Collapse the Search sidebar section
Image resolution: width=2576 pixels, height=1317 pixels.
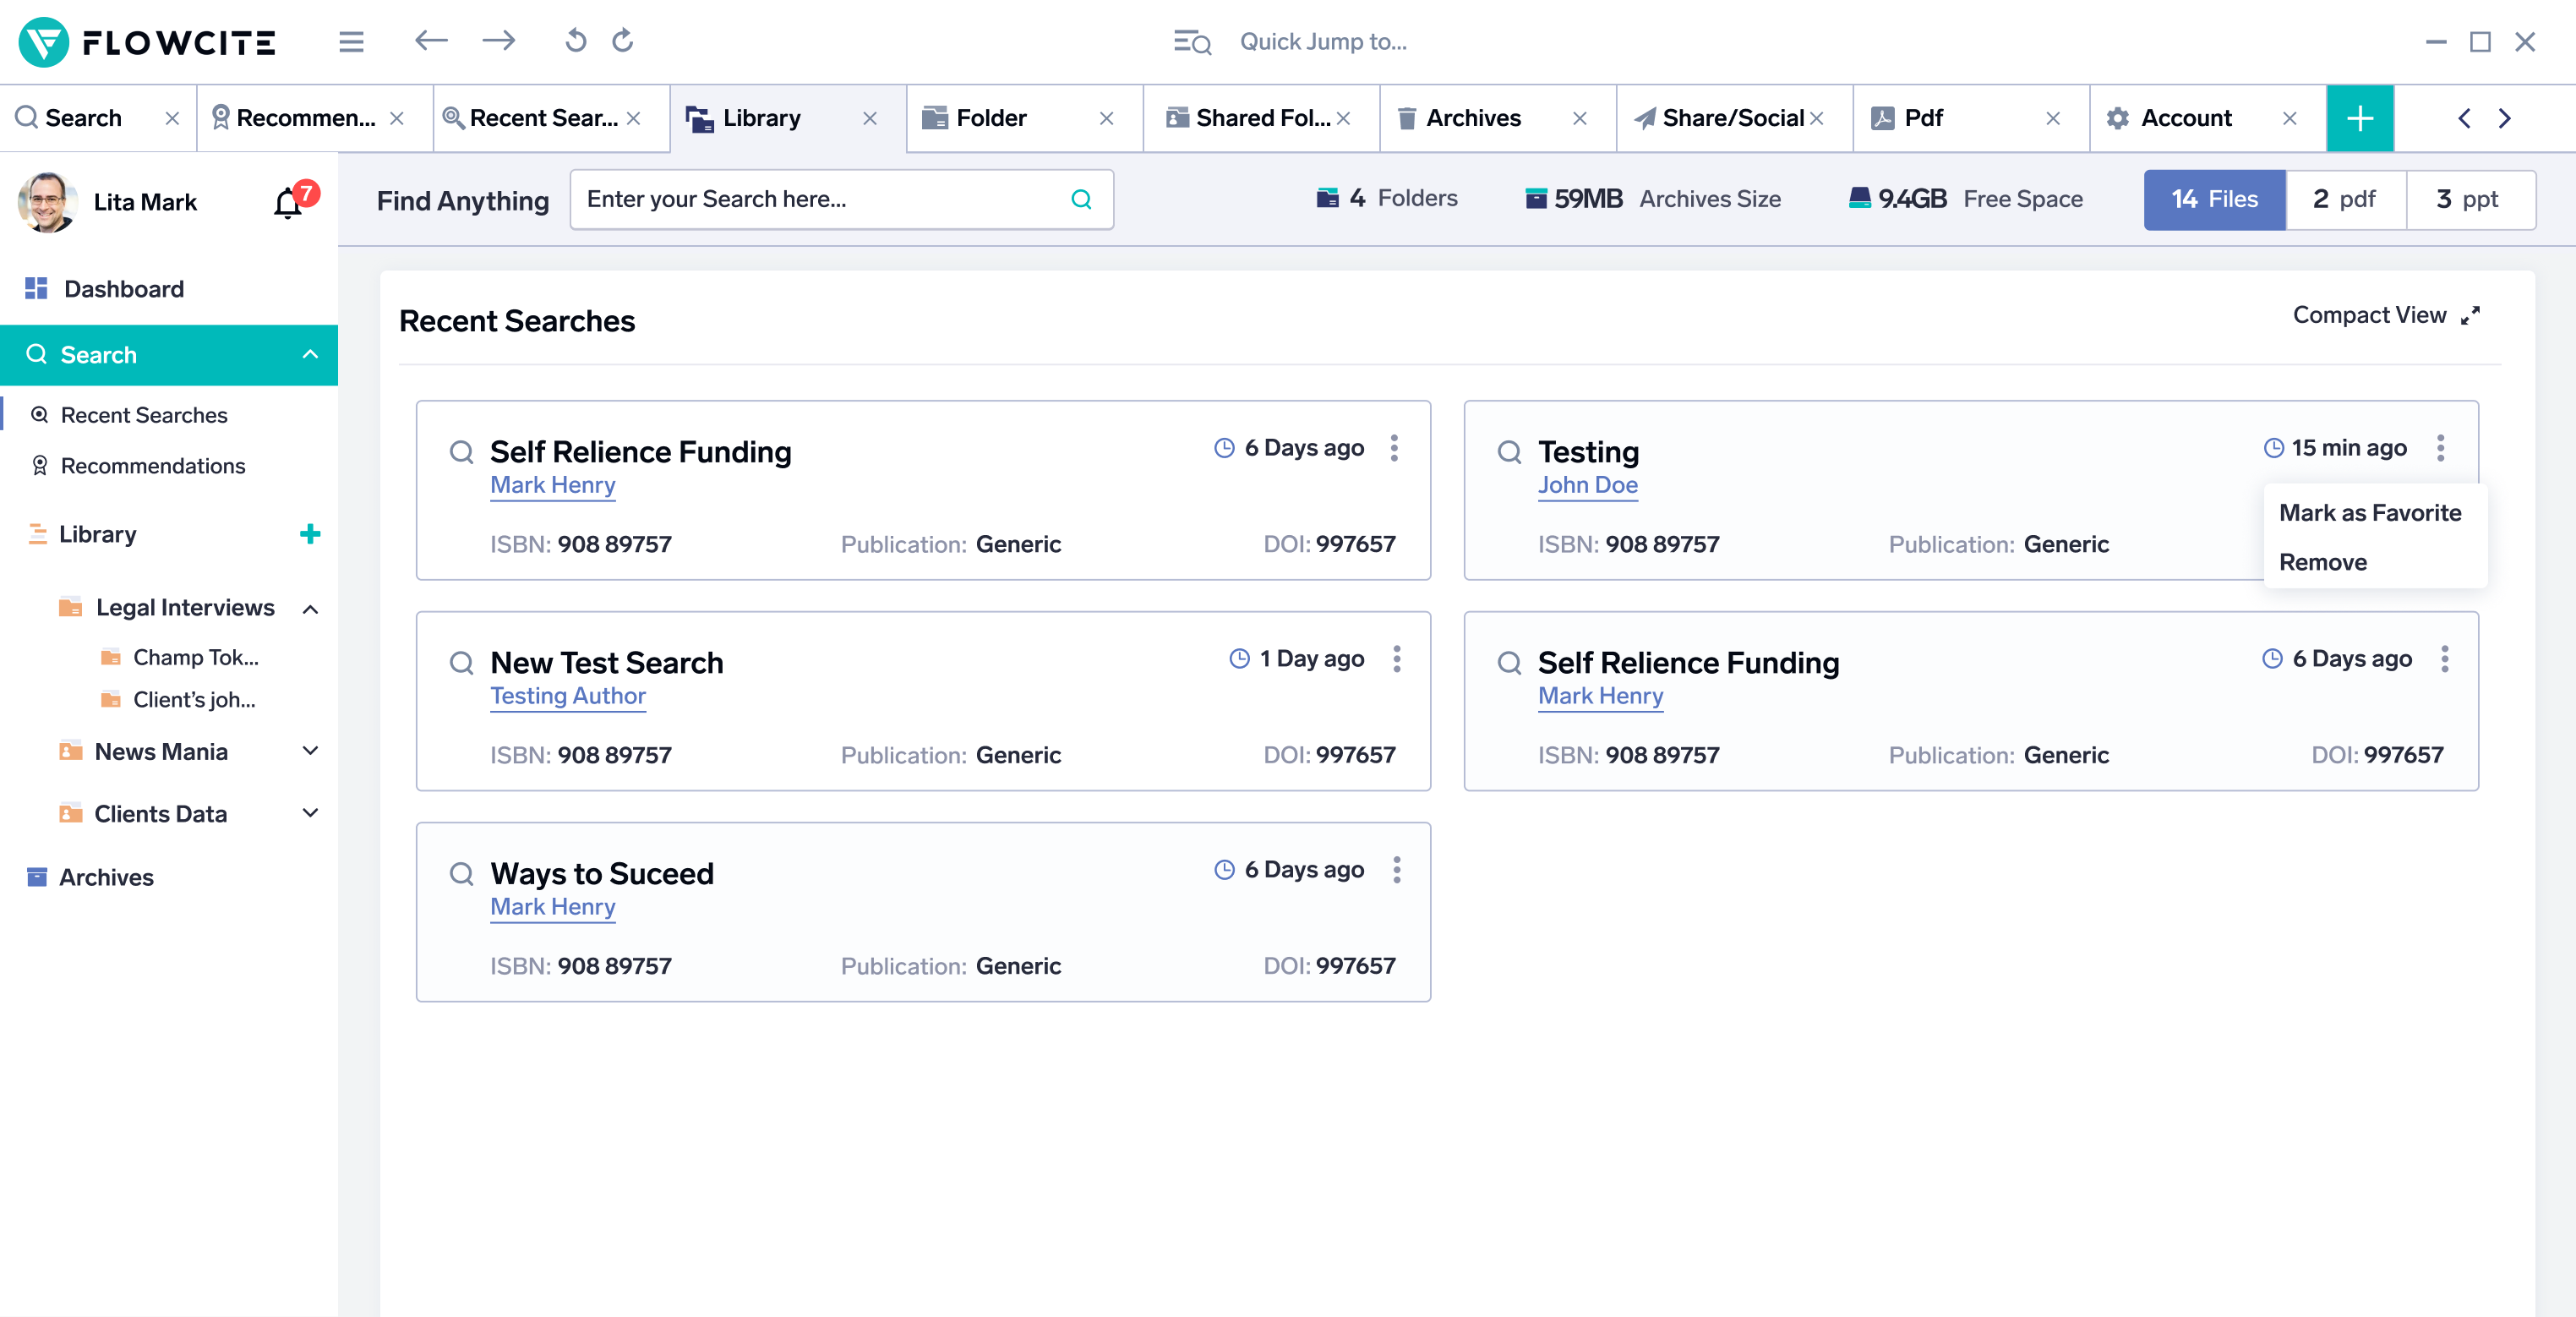point(310,355)
